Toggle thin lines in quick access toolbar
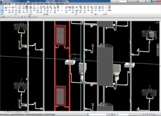 pyautogui.click(x=30, y=17)
